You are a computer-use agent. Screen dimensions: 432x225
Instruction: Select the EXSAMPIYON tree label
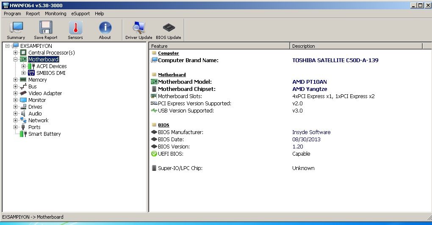(36, 46)
